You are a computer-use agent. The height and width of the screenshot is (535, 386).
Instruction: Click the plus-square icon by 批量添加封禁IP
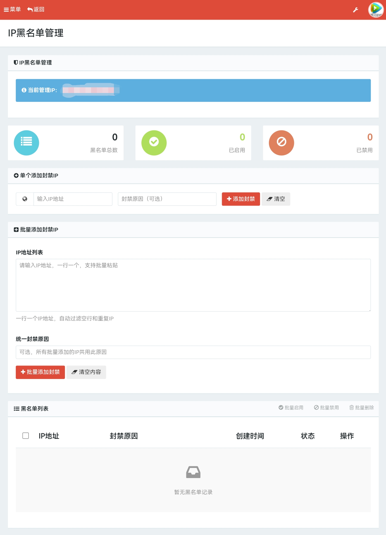click(x=16, y=230)
